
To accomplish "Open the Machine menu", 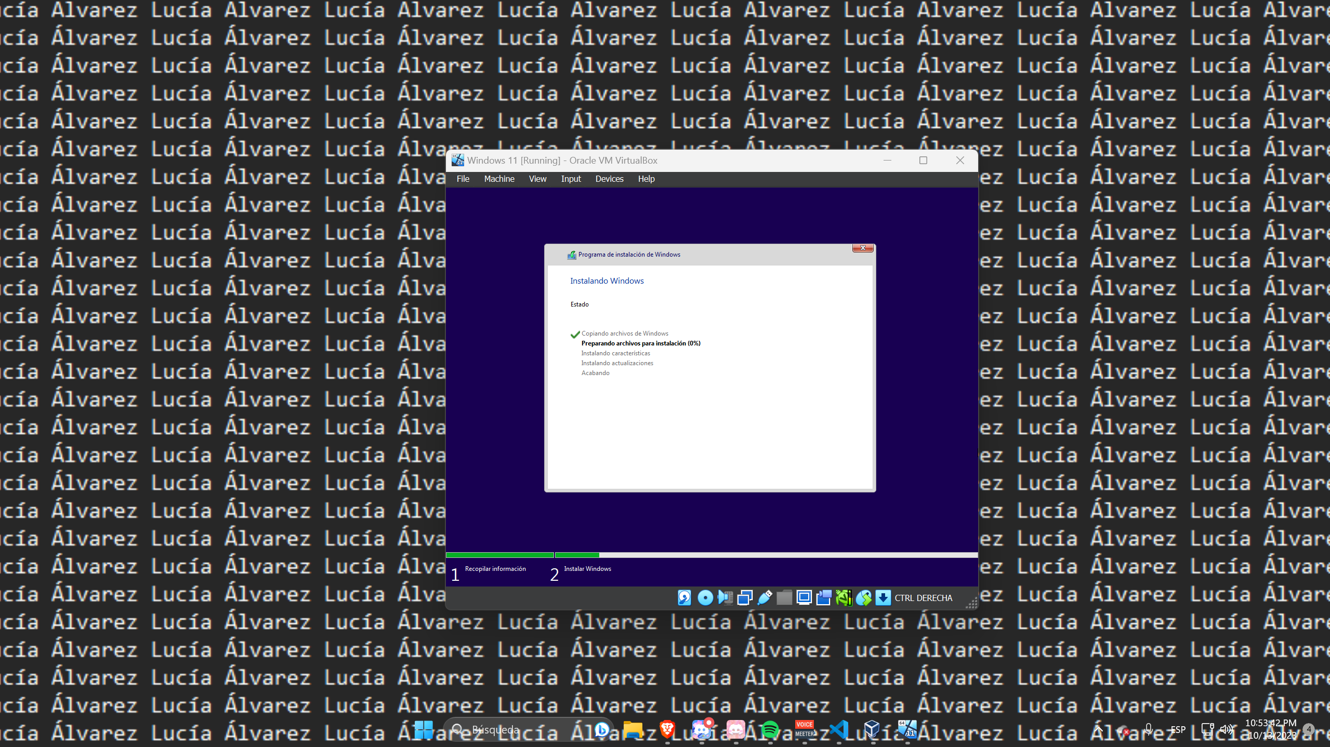I will point(499,179).
